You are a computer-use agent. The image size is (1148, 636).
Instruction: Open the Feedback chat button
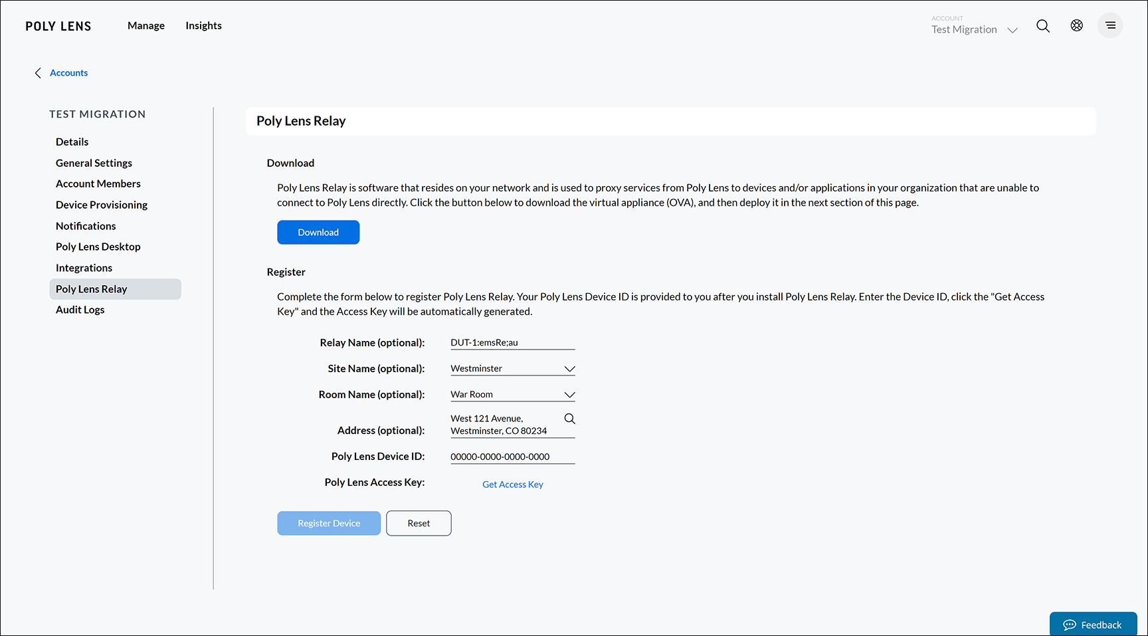point(1093,625)
